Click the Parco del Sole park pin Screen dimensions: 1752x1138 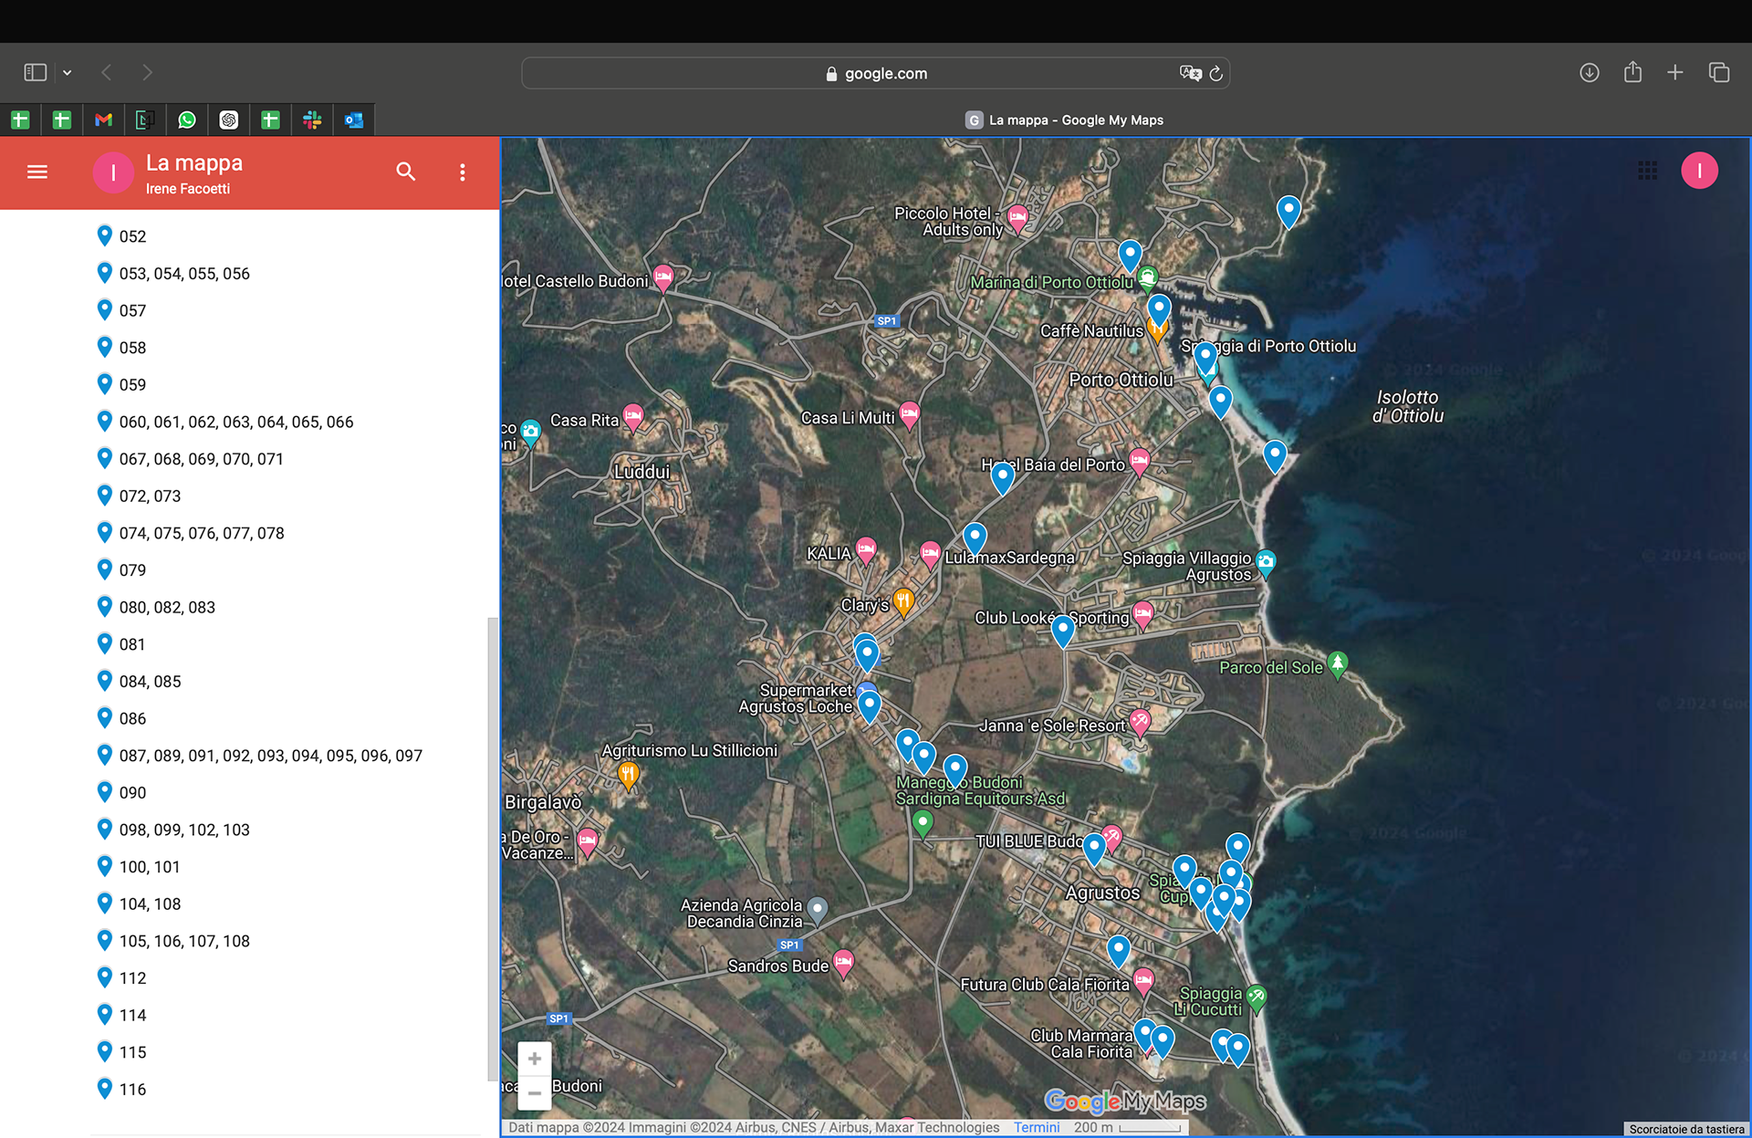click(1338, 664)
